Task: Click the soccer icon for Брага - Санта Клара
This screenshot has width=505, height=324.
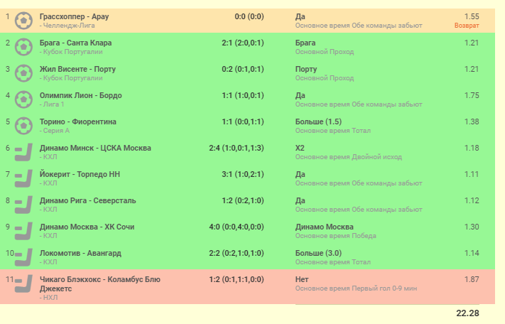Action: [x=23, y=47]
